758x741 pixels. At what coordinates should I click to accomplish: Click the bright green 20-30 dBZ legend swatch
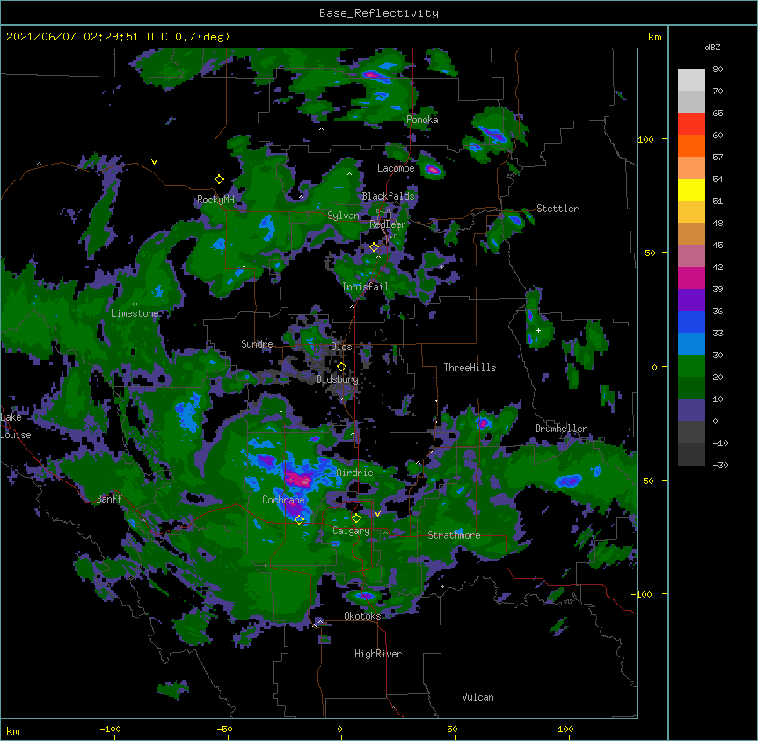pos(691,366)
